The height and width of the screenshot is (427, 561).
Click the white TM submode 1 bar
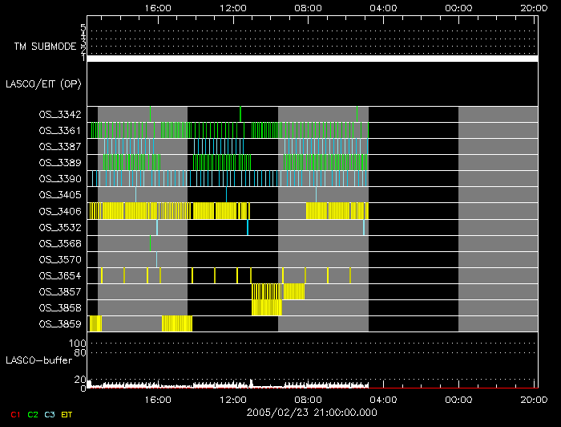[313, 59]
